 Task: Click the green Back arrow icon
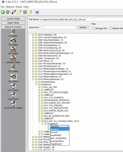3,12
